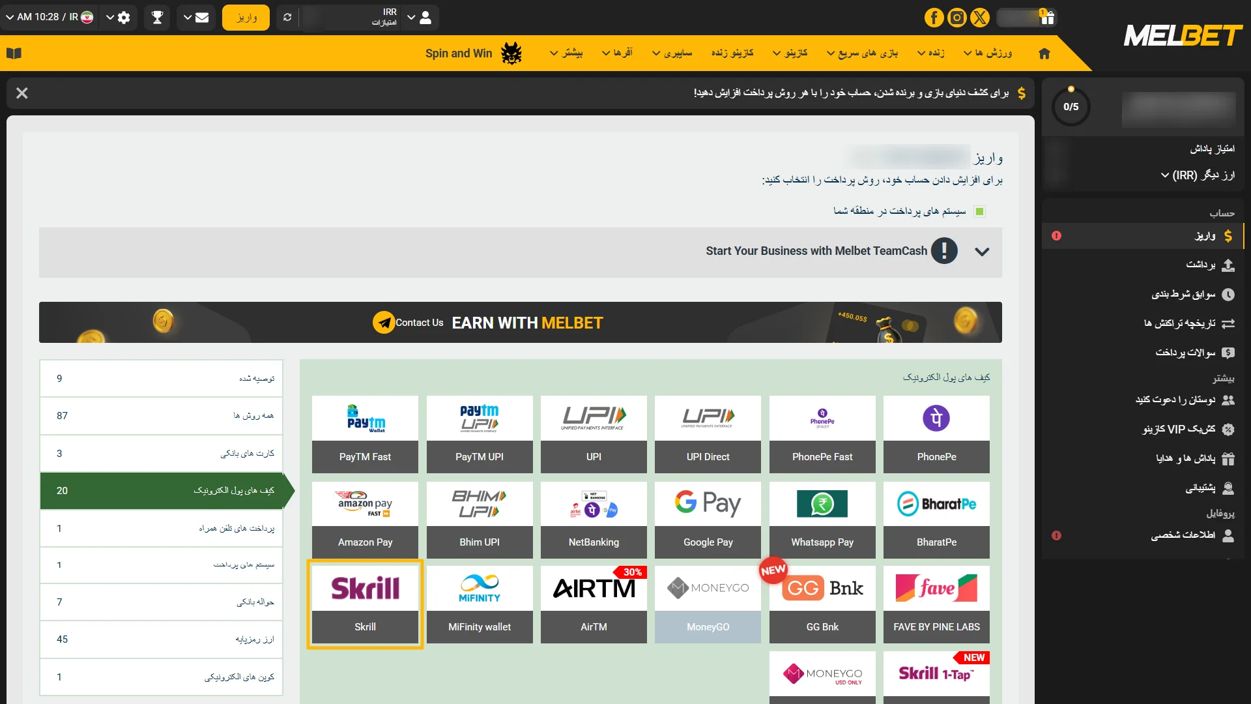Select GG Bnk payment tile
The height and width of the screenshot is (704, 1251).
tap(822, 604)
